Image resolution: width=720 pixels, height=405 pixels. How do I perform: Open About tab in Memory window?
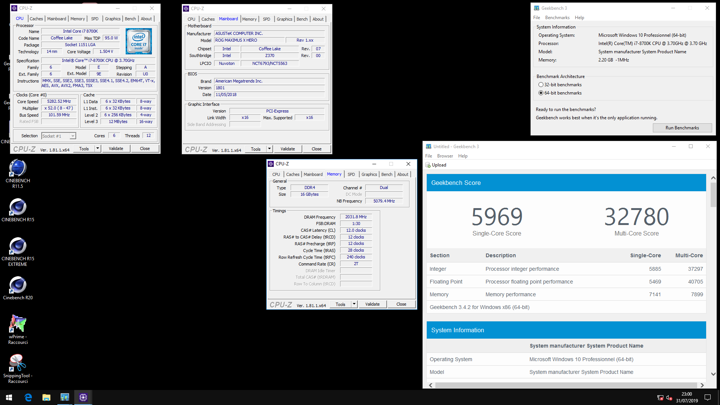pos(403,174)
